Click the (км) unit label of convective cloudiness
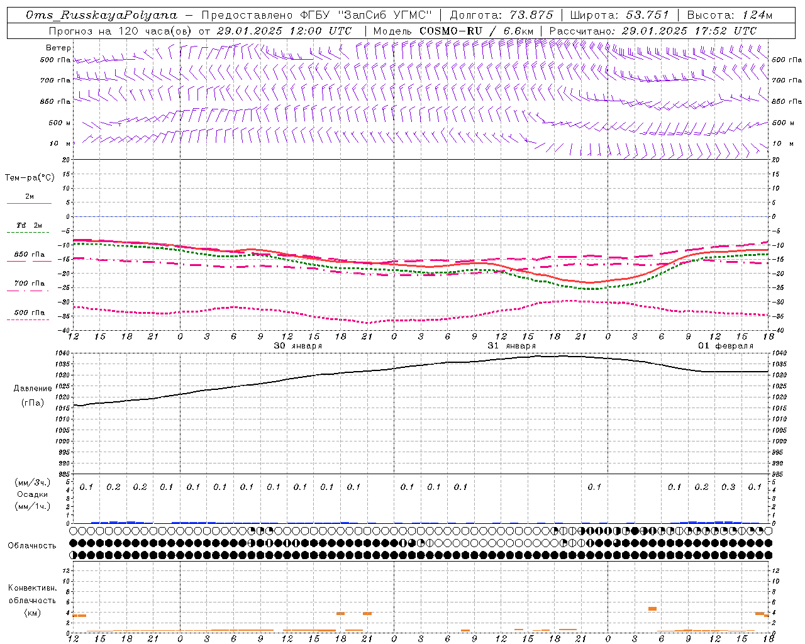Screen dimensions: 805x644 pyautogui.click(x=33, y=613)
